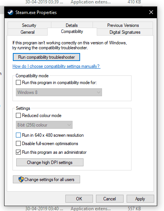The width and height of the screenshot is (164, 211).
Task: Click the 30-04-2019 03:39 date in the file list
Action: point(44,2)
